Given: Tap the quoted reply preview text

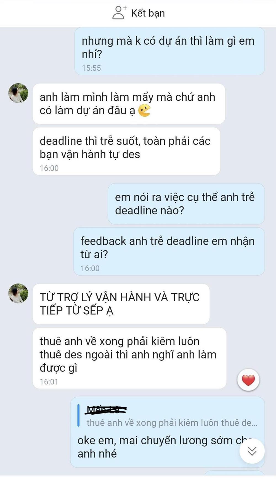Looking at the screenshot, I should point(172,423).
